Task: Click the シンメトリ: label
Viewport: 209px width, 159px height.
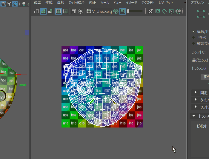Action: pyautogui.click(x=199, y=52)
